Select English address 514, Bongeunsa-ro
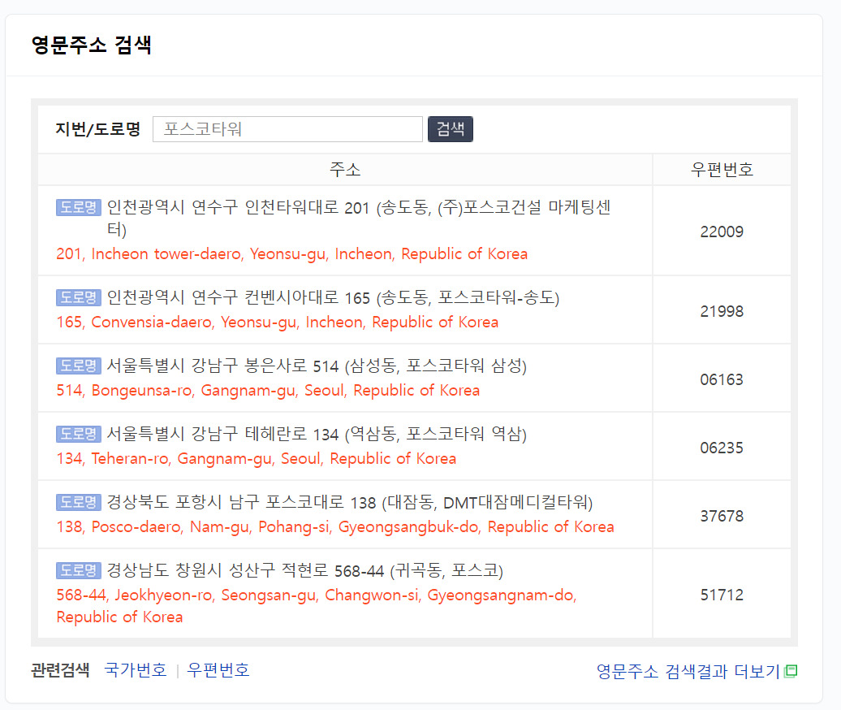This screenshot has height=710, width=841. click(x=268, y=390)
